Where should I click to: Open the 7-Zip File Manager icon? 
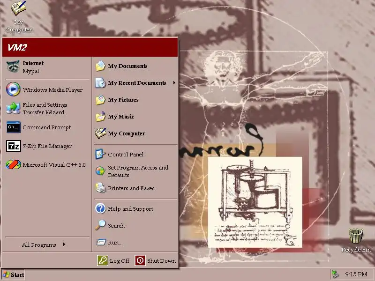click(14, 146)
